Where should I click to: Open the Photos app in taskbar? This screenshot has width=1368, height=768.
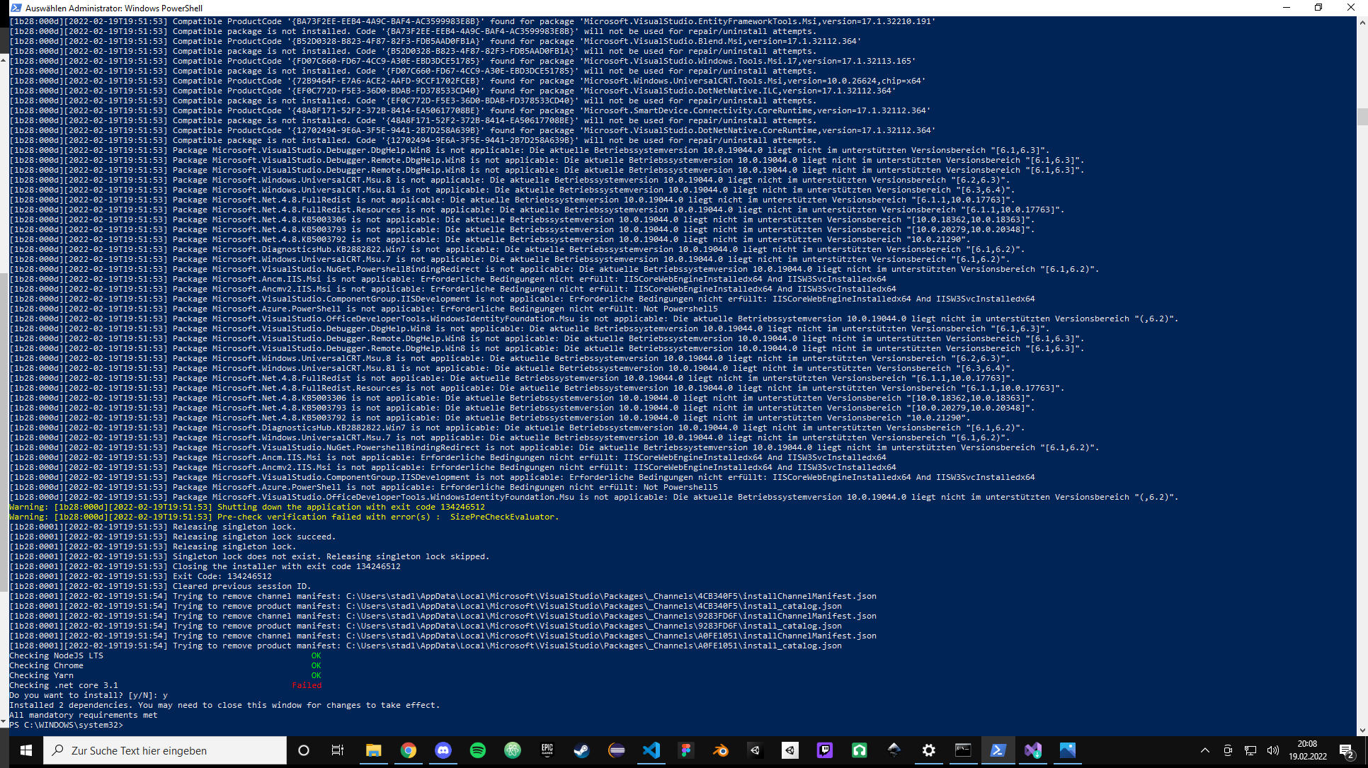pyautogui.click(x=1067, y=750)
